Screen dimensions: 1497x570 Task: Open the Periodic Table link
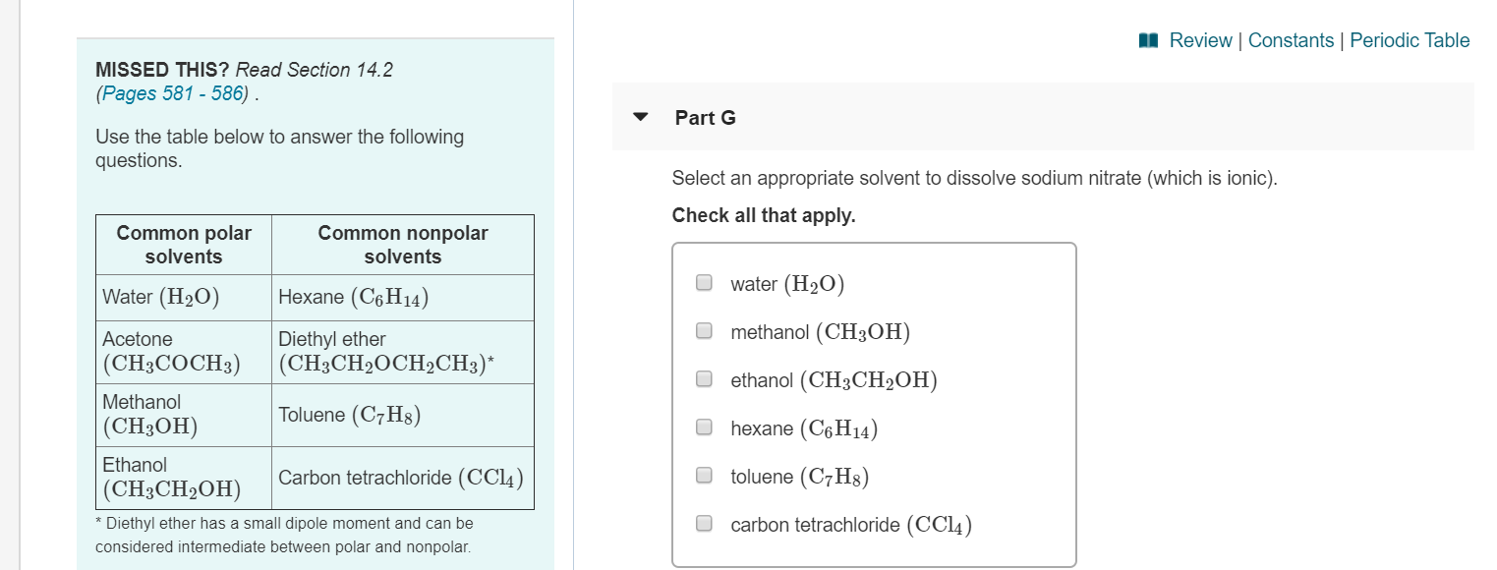click(1410, 40)
